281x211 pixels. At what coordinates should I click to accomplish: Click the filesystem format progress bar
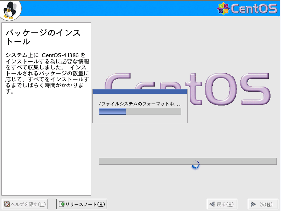140,111
